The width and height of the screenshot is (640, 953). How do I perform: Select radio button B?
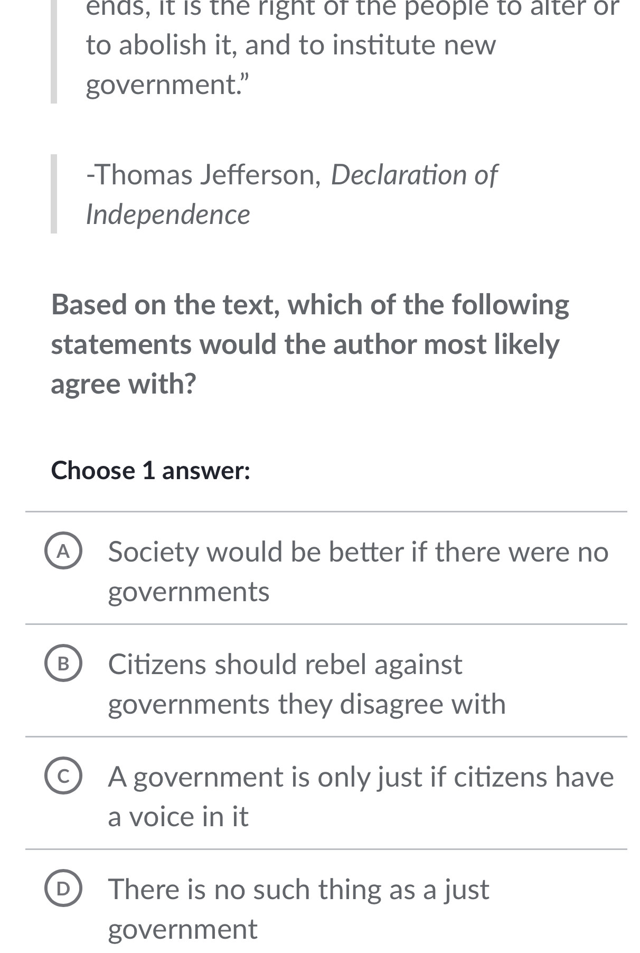tap(63, 665)
